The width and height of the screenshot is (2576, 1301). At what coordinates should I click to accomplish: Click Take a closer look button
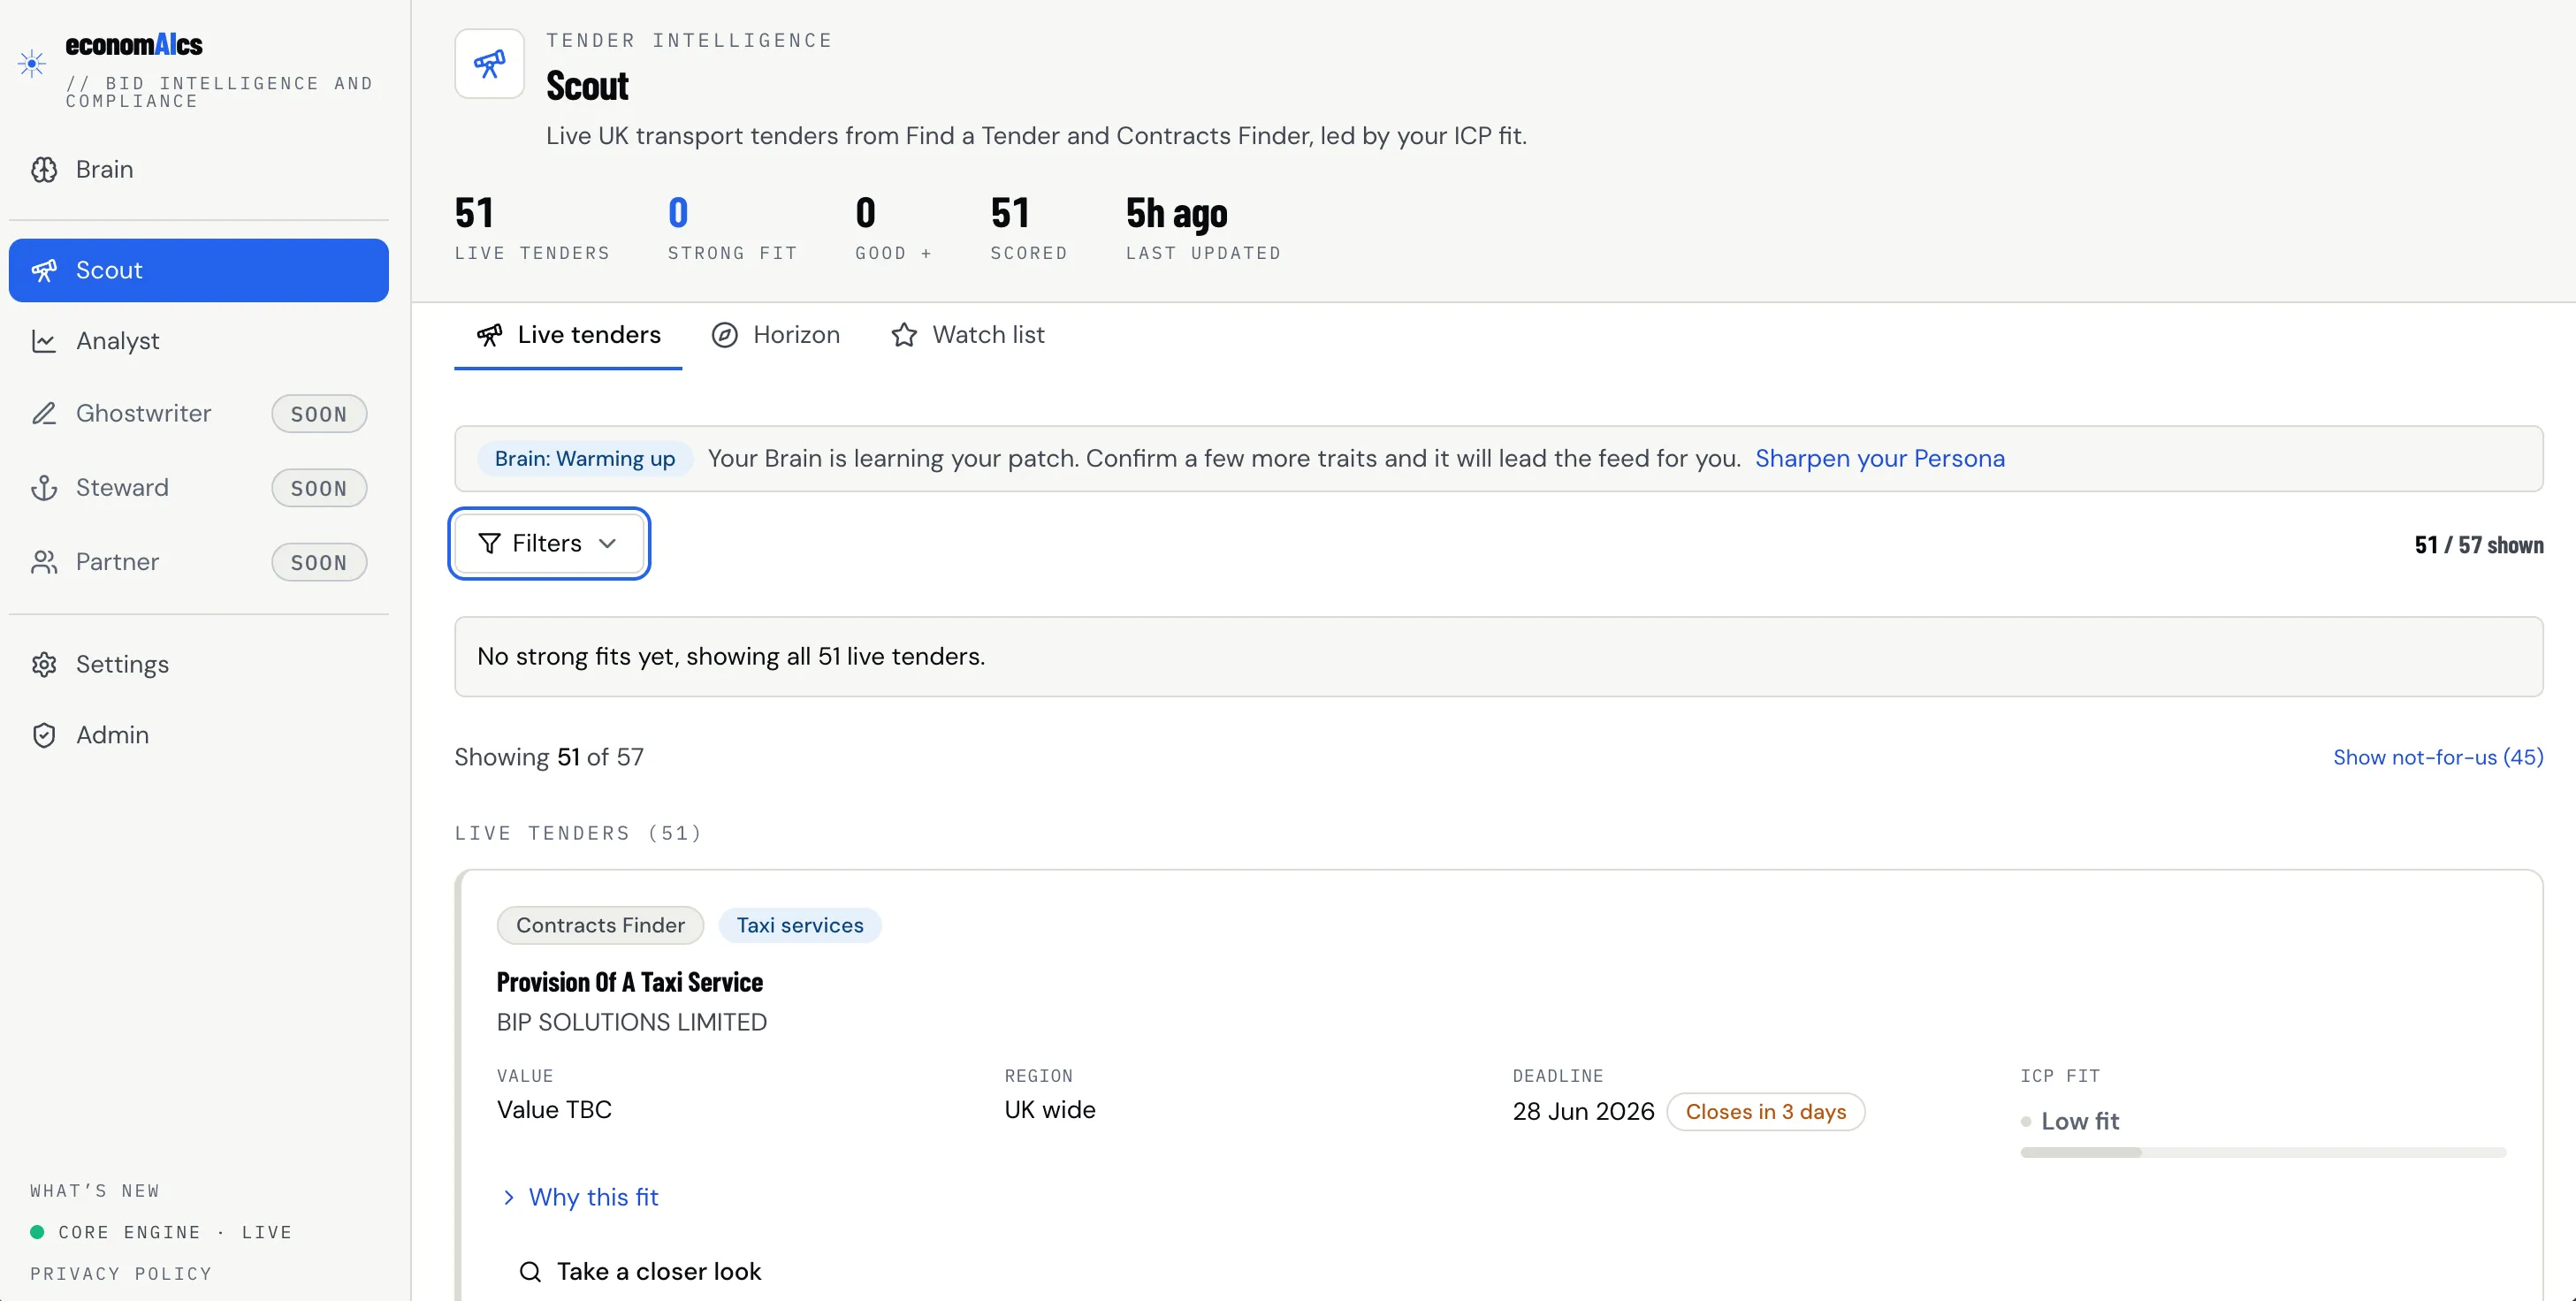point(640,1271)
